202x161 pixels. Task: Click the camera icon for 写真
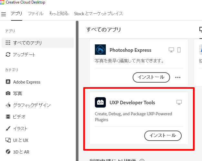(x=8, y=93)
